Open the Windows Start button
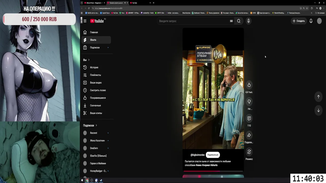The width and height of the screenshot is (326, 183). coord(82,180)
